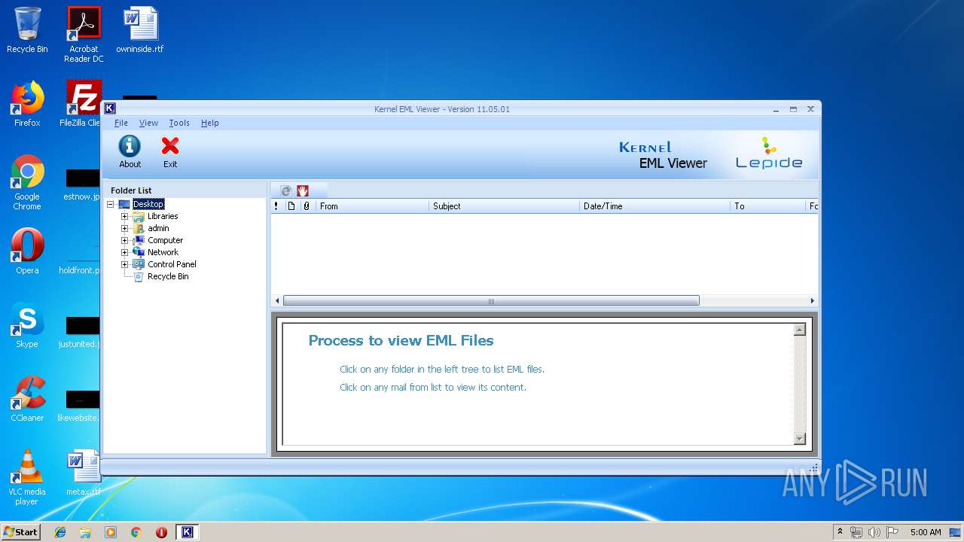The image size is (964, 542).
Task: Click the refresh icon above mail list
Action: pyautogui.click(x=285, y=191)
